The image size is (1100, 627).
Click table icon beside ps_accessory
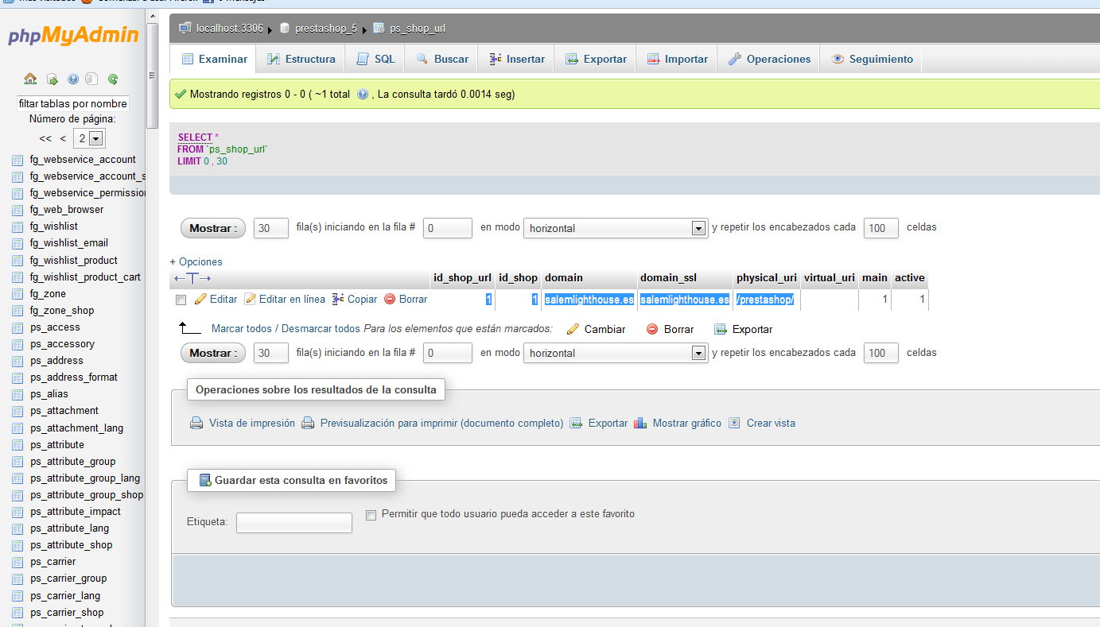[x=17, y=344]
